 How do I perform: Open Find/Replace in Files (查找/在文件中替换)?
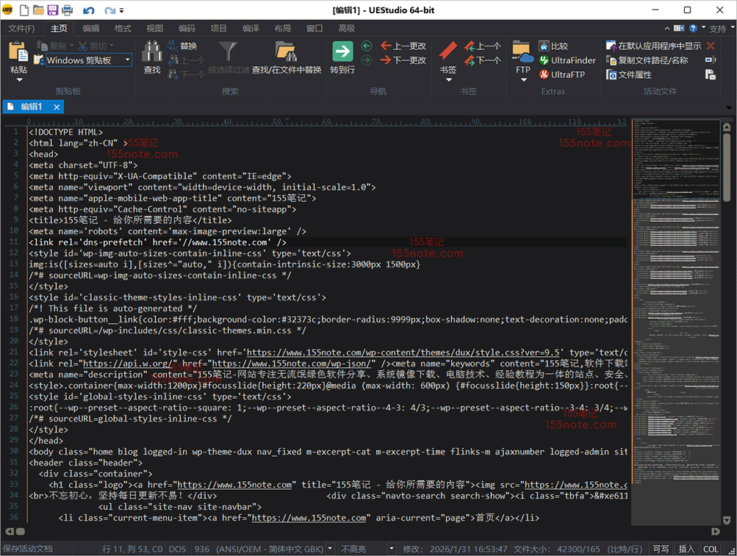click(286, 52)
